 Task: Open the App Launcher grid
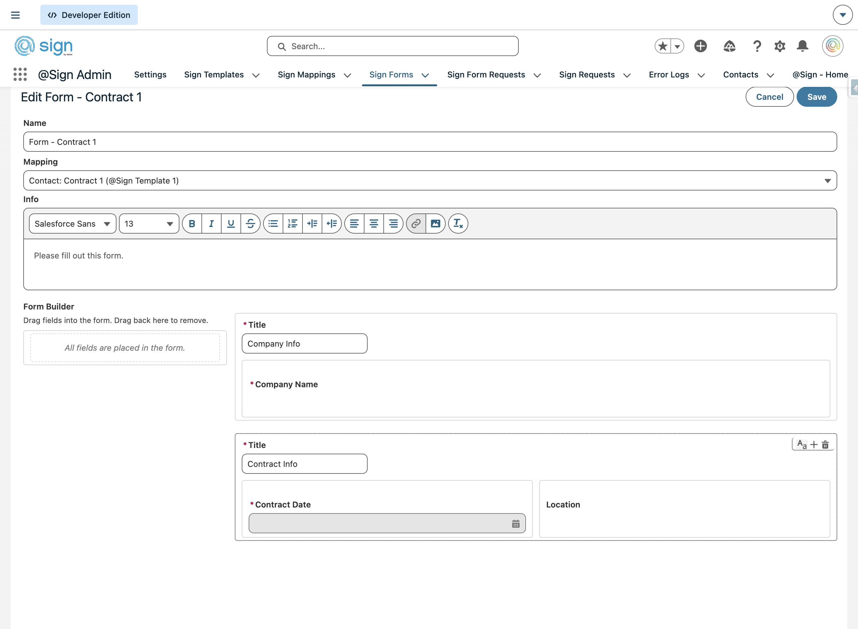click(20, 75)
